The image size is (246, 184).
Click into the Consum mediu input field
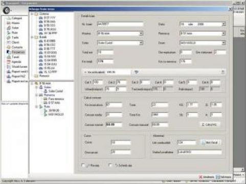(x=114, y=114)
